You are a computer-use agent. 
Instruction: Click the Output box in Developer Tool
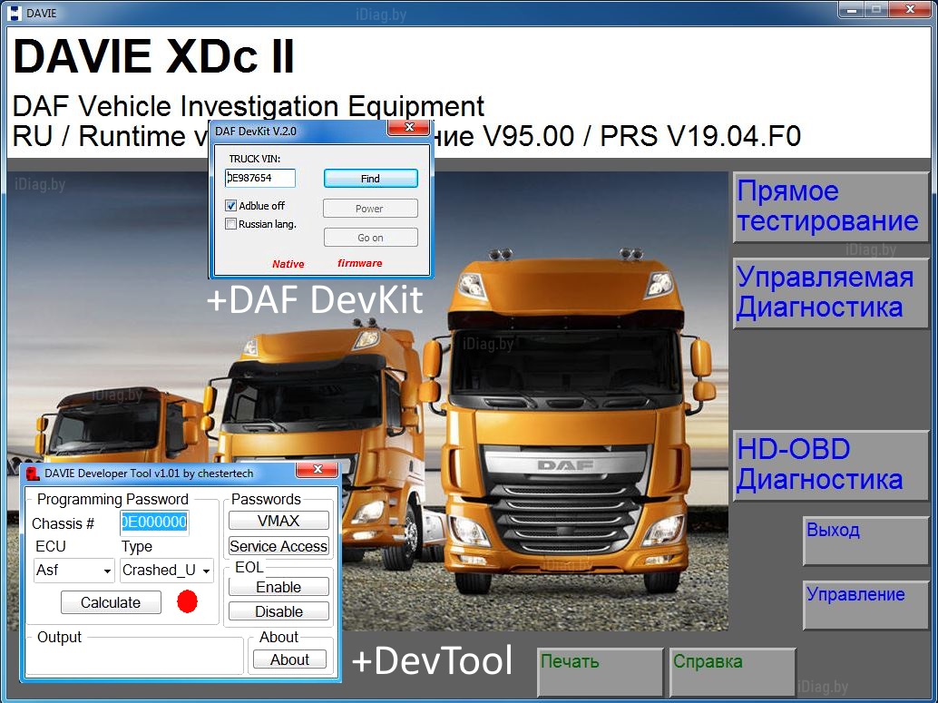click(135, 657)
